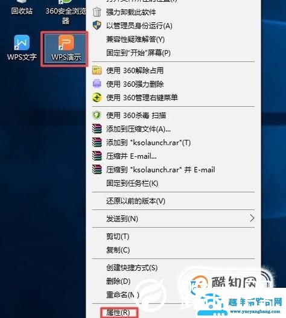Select 固定到任务栏(K) menu entry
Viewport: 286px width, 318px height.
tap(132, 183)
